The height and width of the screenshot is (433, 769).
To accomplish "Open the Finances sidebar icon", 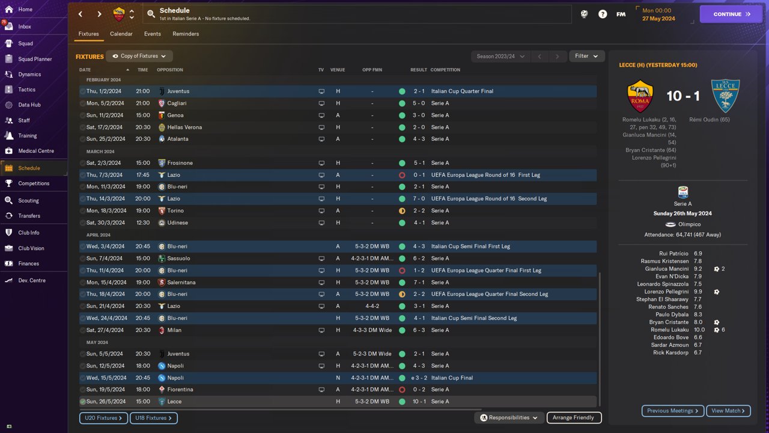I will point(9,263).
